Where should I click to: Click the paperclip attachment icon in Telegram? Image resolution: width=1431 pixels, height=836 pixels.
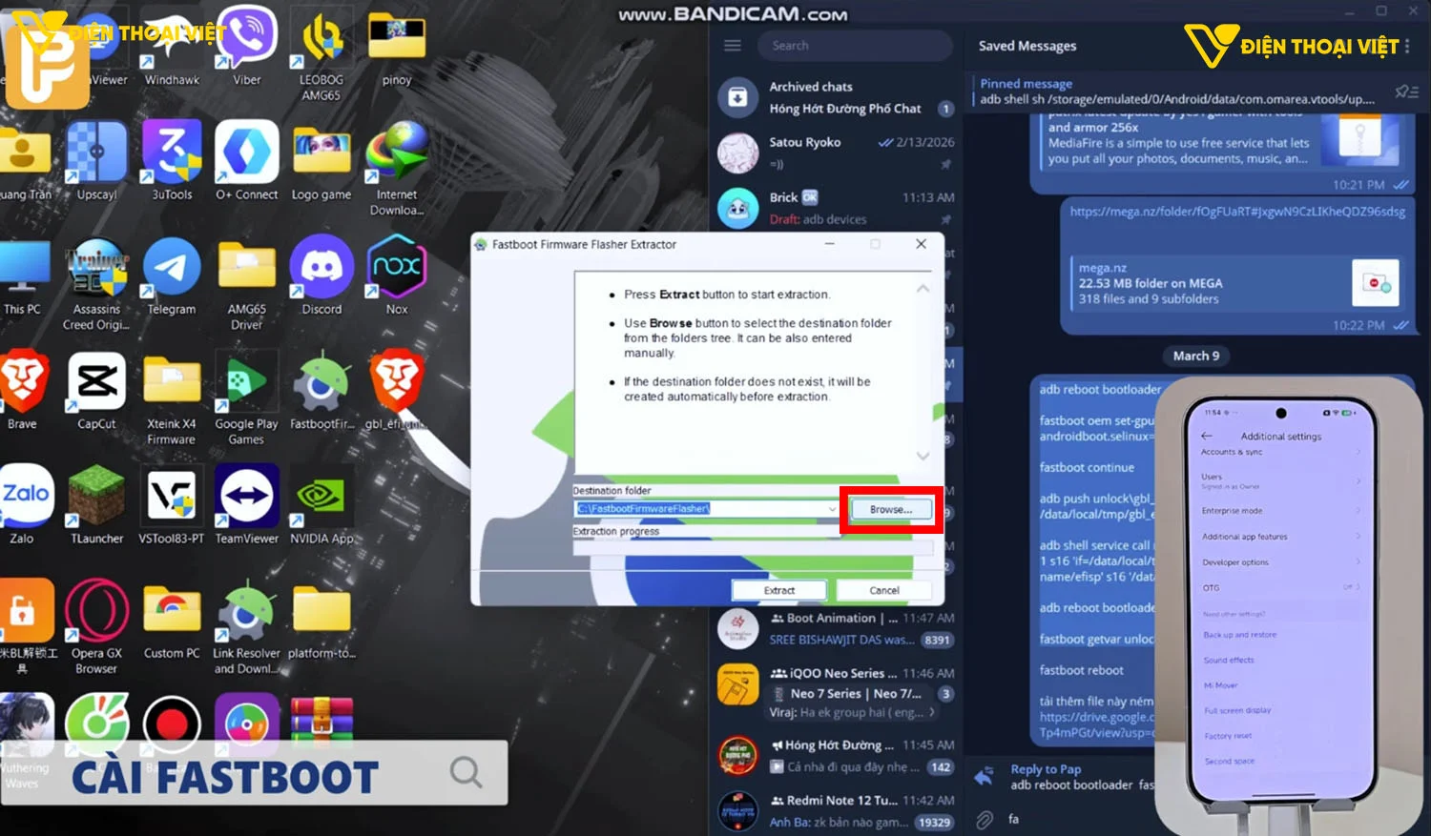(x=985, y=818)
